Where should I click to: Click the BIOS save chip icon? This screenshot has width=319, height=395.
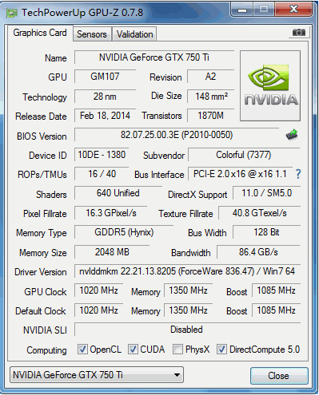(292, 135)
